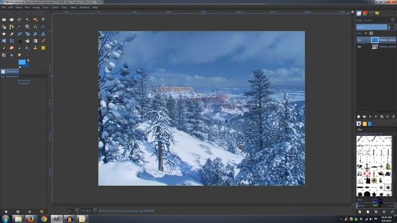Viewport: 397px width, 223px height.
Task: Adjust the brush Spacing slider
Action: [x=376, y=206]
